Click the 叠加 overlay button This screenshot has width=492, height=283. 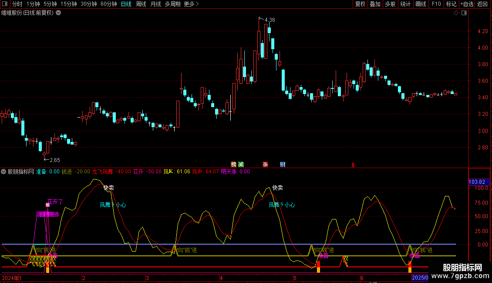pos(375,4)
